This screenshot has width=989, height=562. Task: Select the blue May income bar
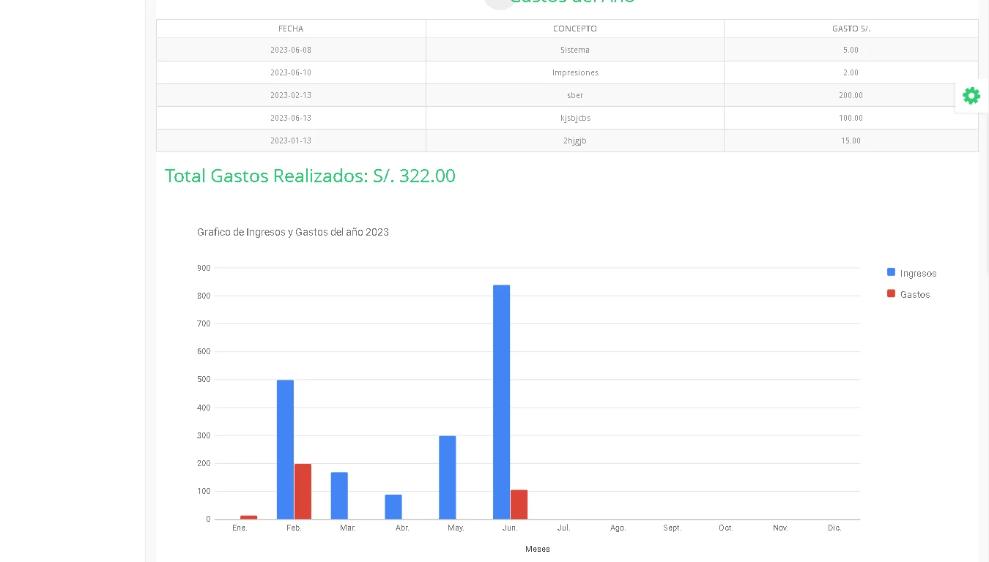(447, 477)
